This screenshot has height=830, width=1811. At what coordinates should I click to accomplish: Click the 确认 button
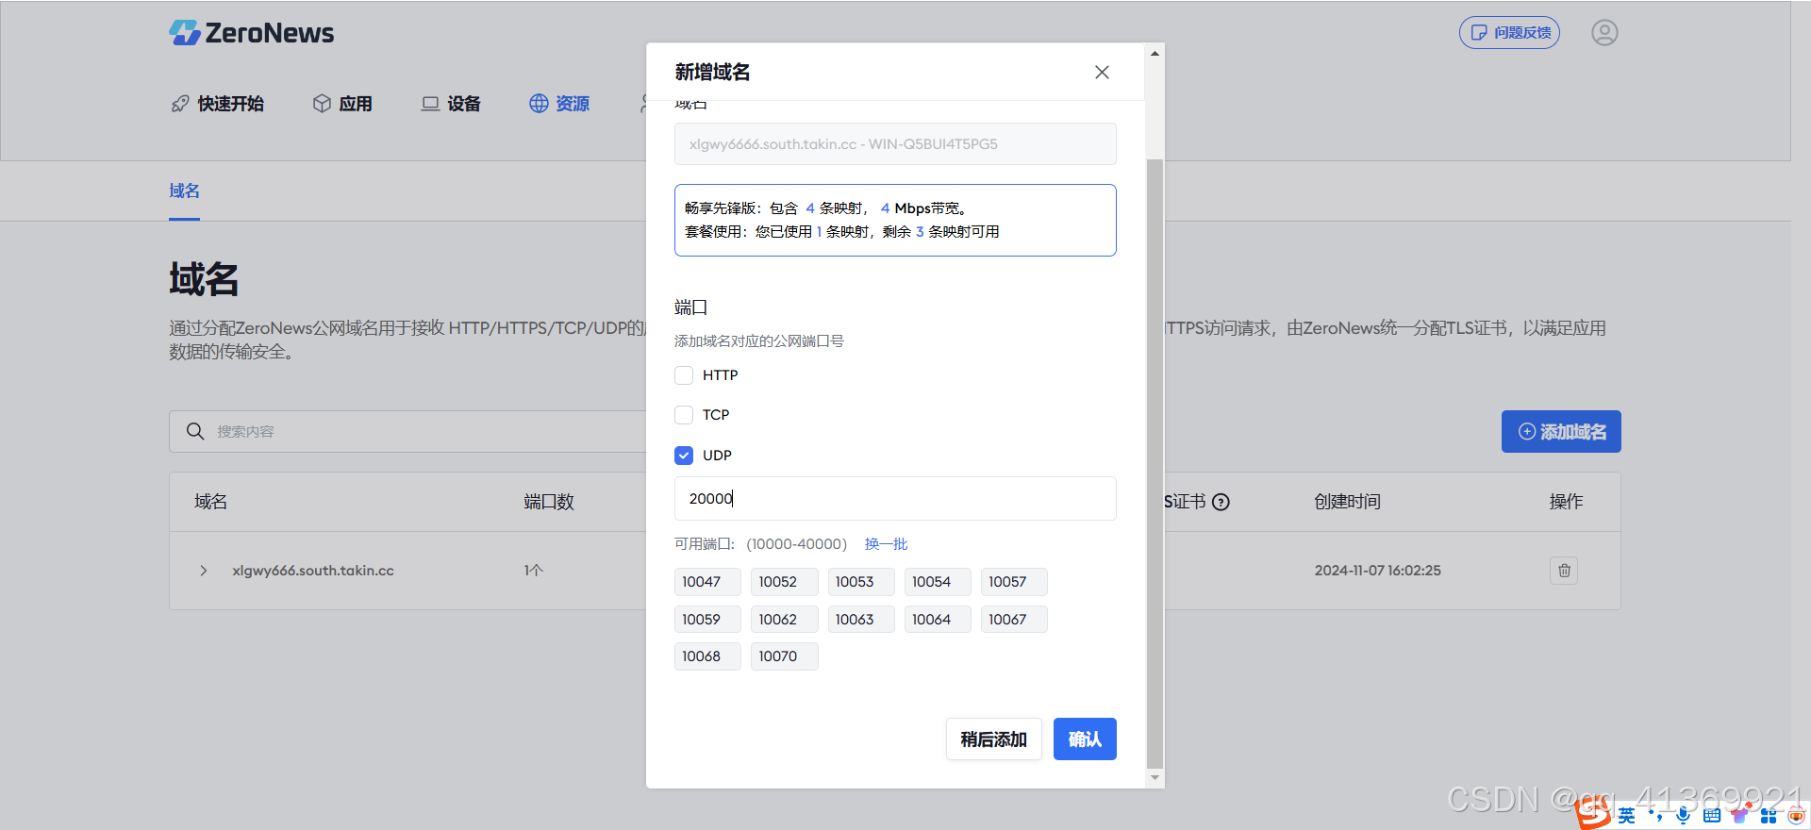(x=1085, y=739)
